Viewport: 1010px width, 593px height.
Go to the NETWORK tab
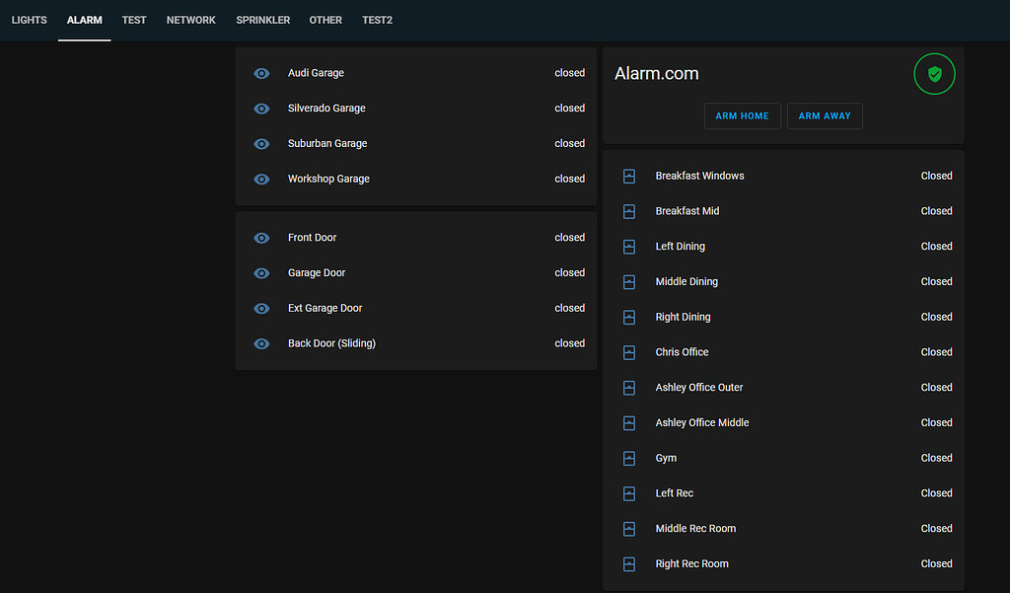pyautogui.click(x=190, y=20)
